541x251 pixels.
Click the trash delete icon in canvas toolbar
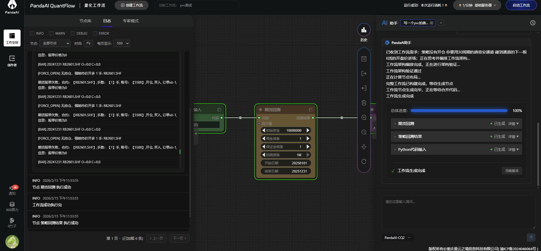click(364, 103)
